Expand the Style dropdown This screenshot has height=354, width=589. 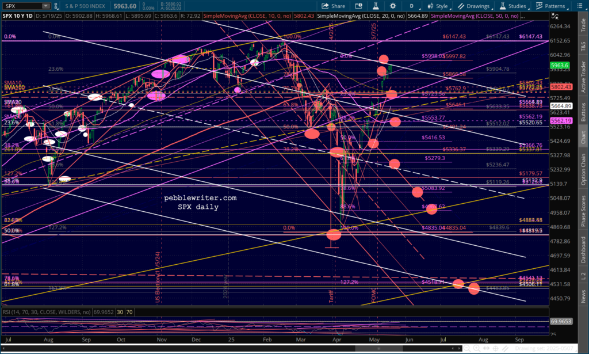(x=439, y=6)
